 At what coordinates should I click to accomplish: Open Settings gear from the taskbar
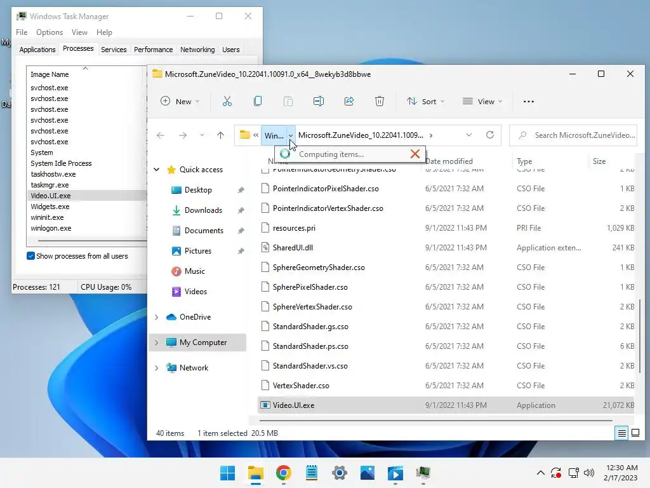point(340,473)
